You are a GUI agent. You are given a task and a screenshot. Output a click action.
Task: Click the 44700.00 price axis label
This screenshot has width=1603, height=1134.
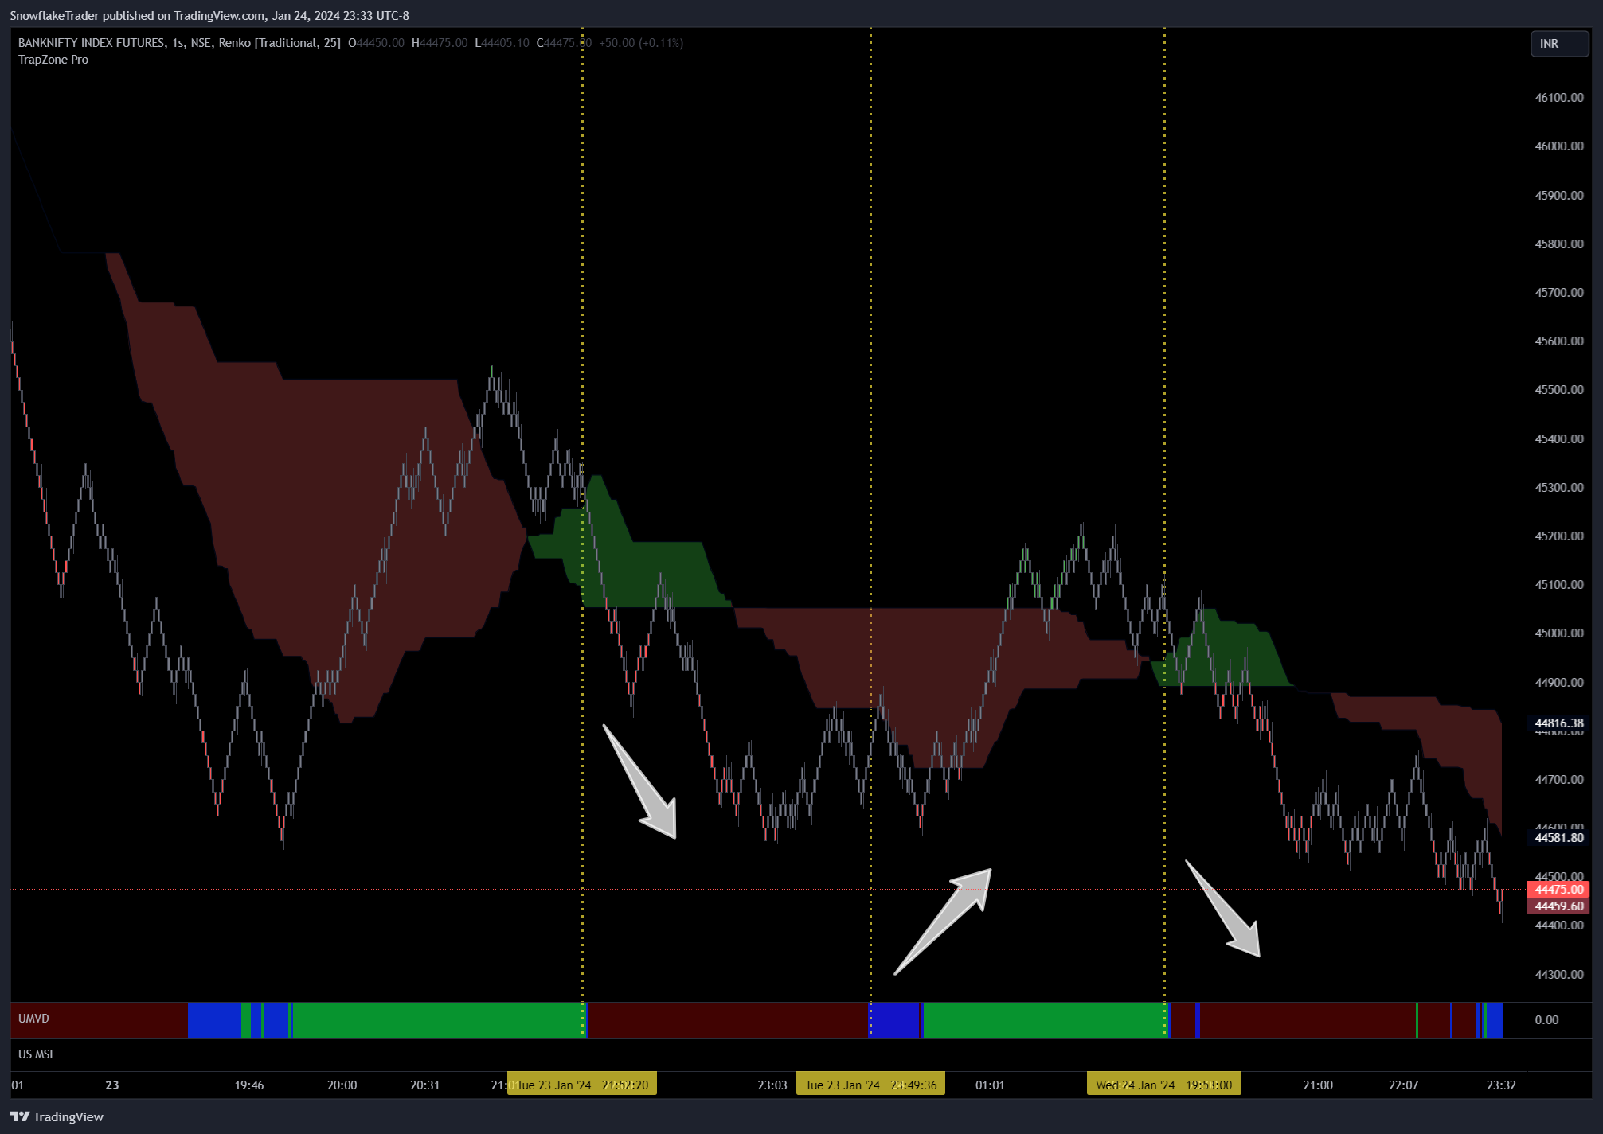[x=1558, y=780]
